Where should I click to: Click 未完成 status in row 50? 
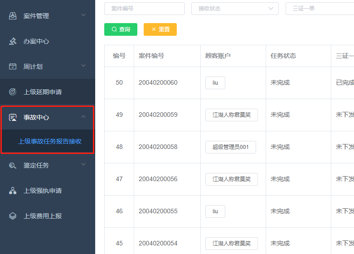(x=280, y=82)
